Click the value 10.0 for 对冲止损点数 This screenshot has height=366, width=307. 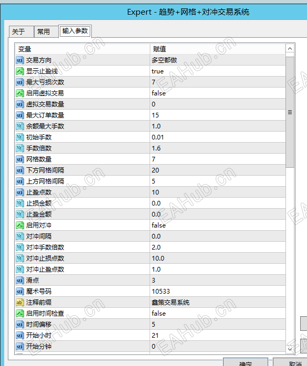tap(158, 259)
